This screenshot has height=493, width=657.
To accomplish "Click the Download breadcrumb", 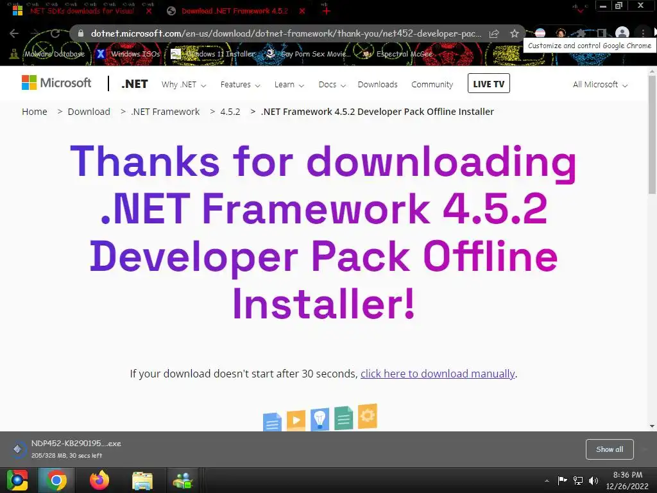I will pos(89,112).
